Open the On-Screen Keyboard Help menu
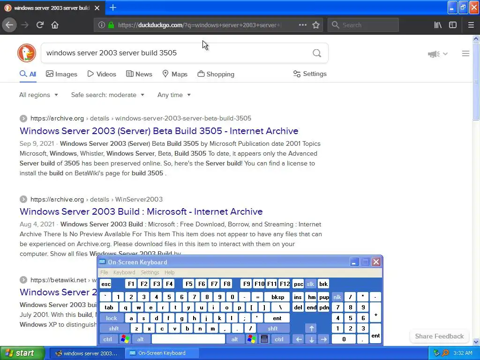This screenshot has width=480, height=360. (x=169, y=272)
